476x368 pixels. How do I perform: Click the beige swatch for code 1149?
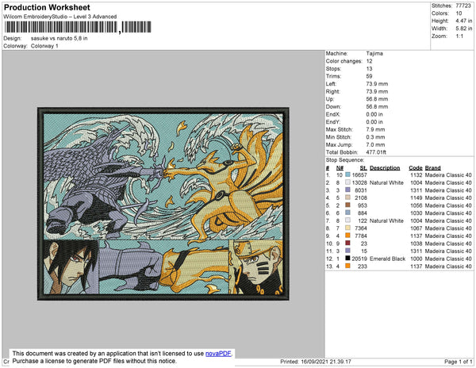347,197
